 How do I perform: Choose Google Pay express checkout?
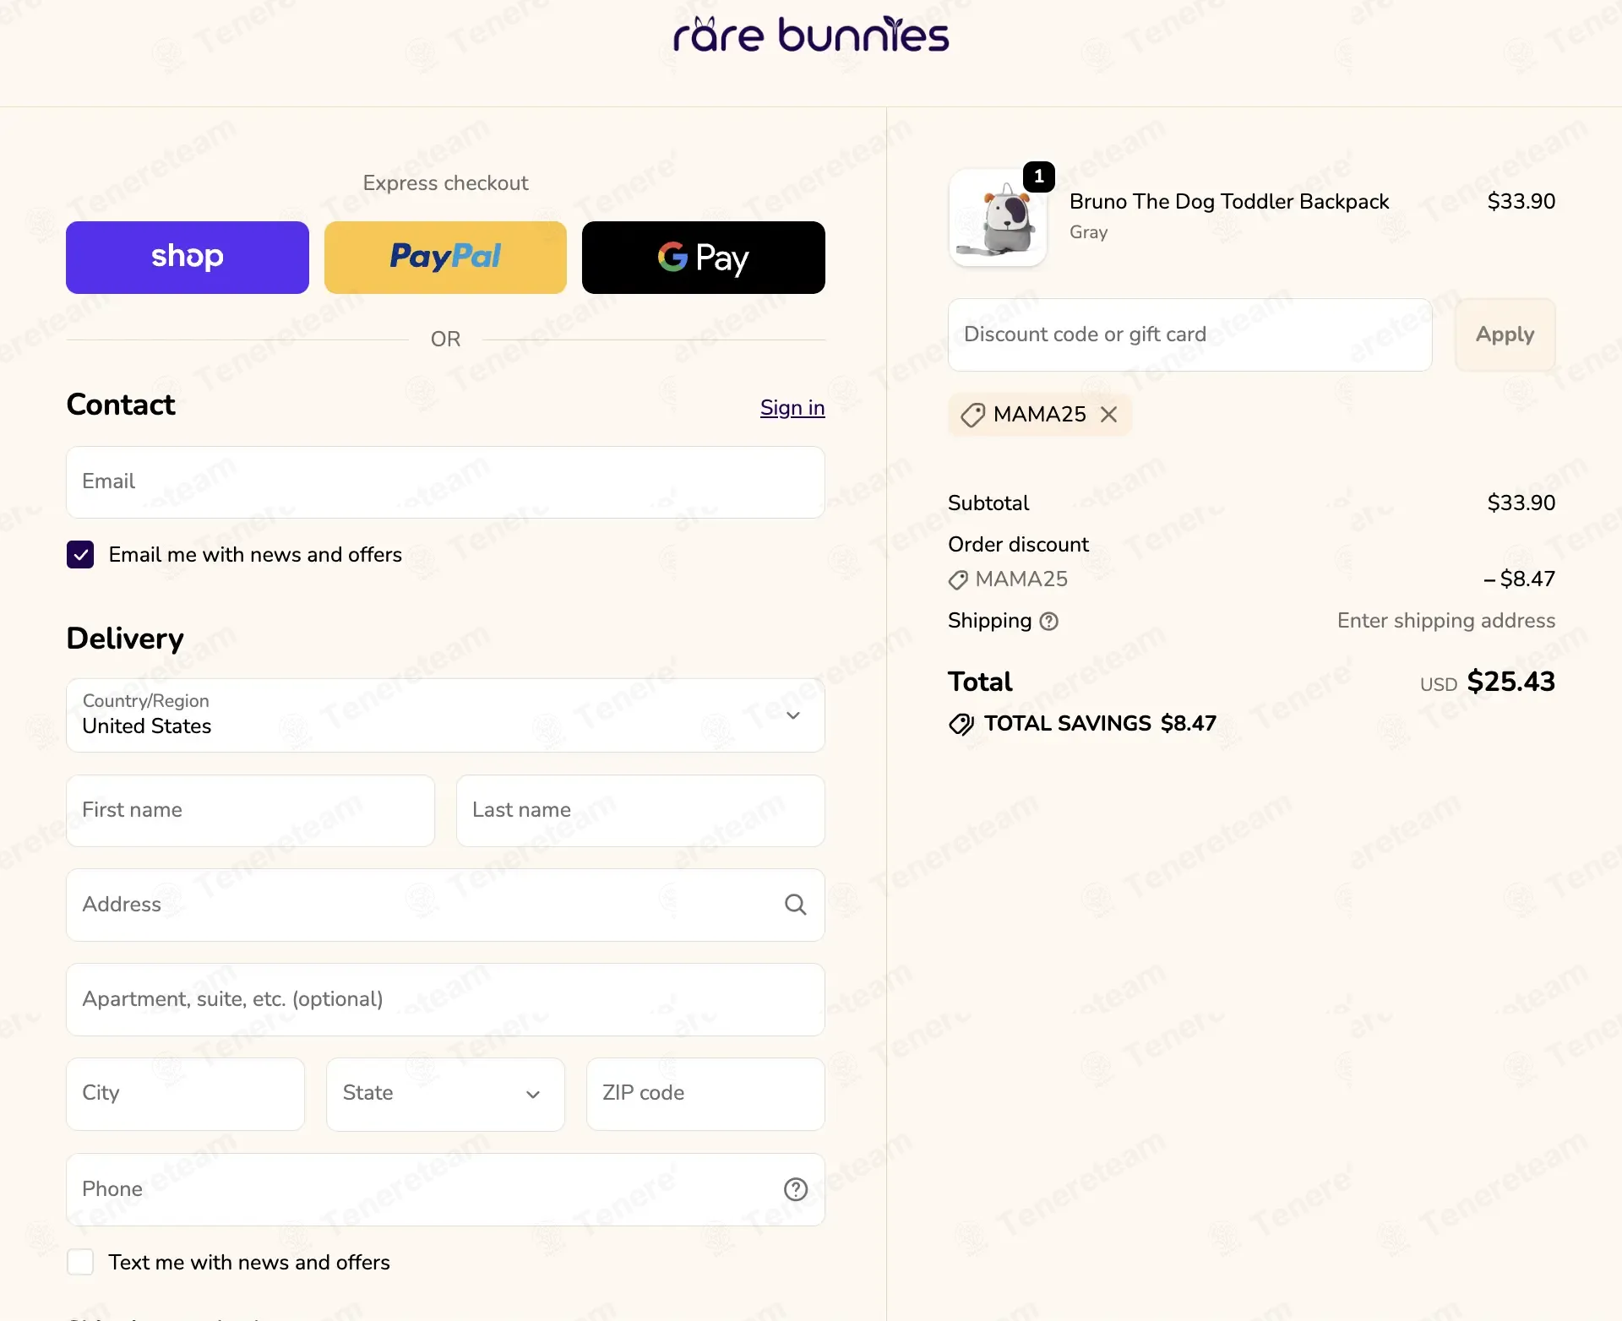click(x=704, y=258)
